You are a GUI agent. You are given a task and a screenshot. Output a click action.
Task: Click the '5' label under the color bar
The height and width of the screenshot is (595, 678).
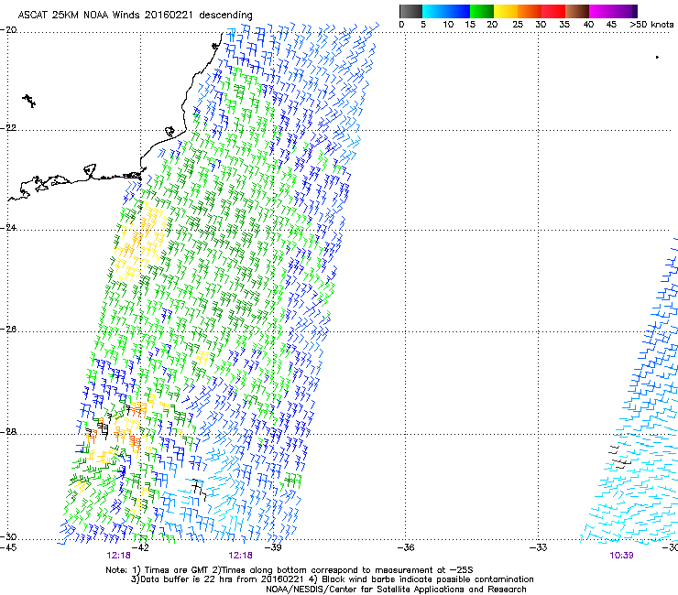423,25
